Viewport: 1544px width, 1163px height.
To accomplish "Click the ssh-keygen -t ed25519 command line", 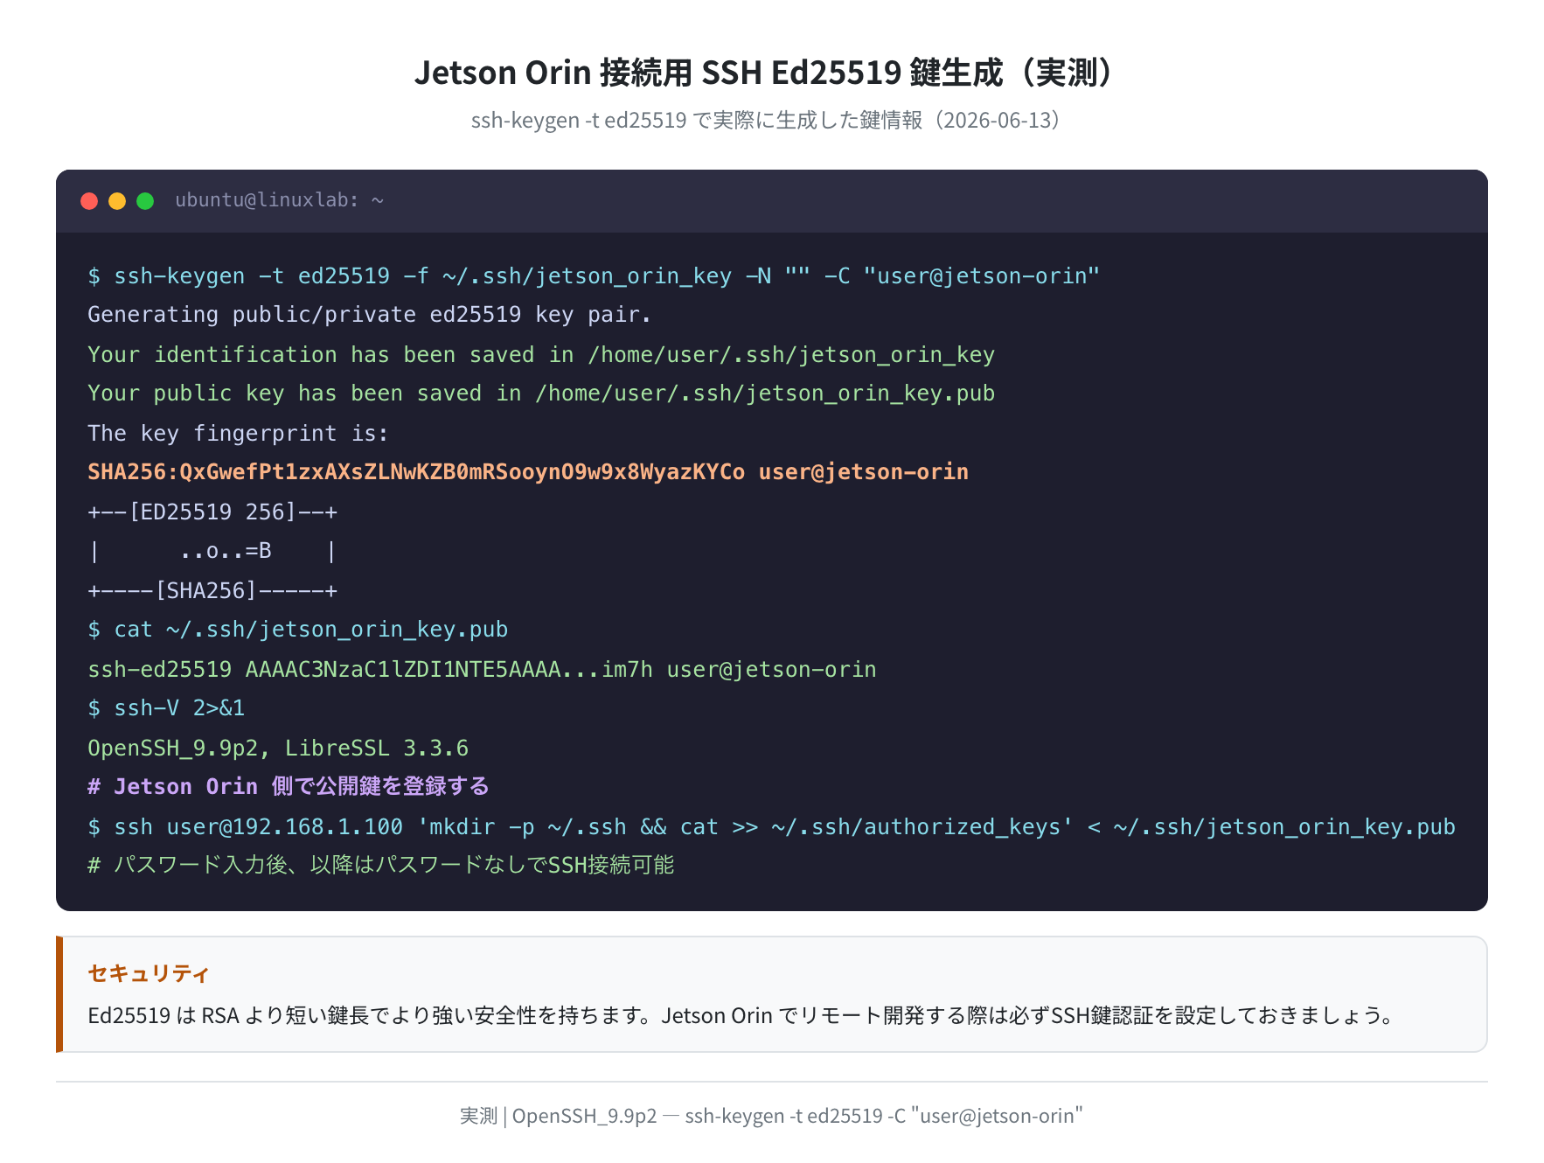I will tap(594, 276).
